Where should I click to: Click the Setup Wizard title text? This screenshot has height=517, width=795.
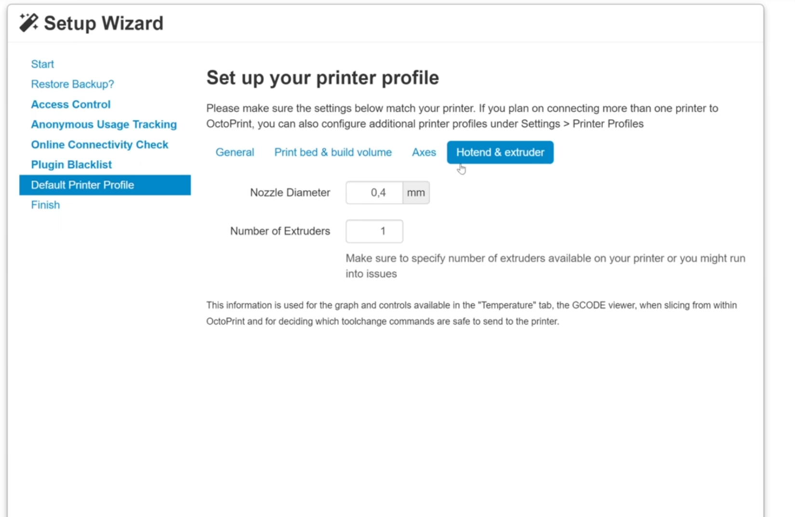103,23
